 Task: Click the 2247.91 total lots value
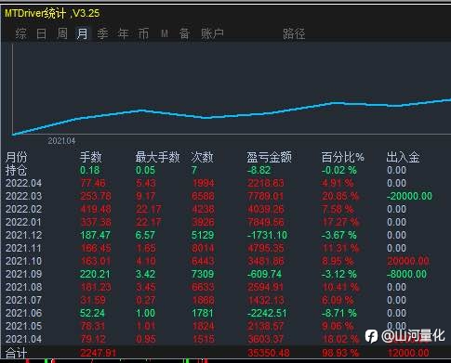click(x=99, y=353)
